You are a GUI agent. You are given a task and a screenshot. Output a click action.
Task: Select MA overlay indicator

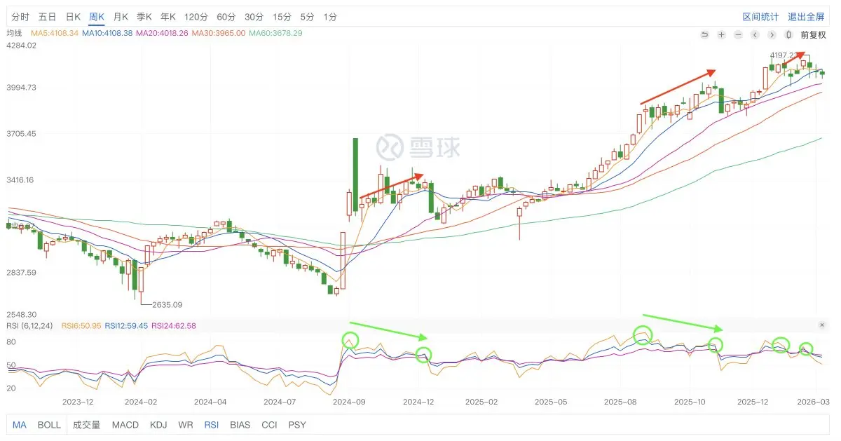(20, 425)
